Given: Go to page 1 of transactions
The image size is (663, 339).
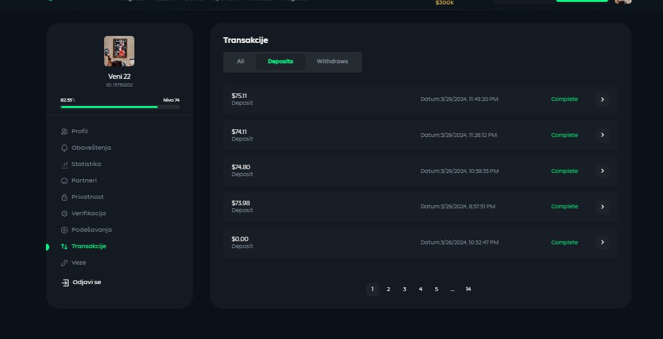Looking at the screenshot, I should (x=373, y=290).
